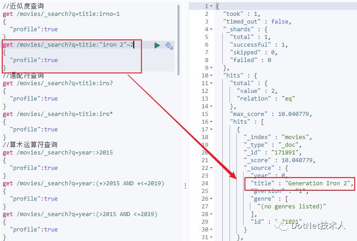Collapse the root JSON object at line 1
Viewport: 357px width, 241px height.
[211, 6]
